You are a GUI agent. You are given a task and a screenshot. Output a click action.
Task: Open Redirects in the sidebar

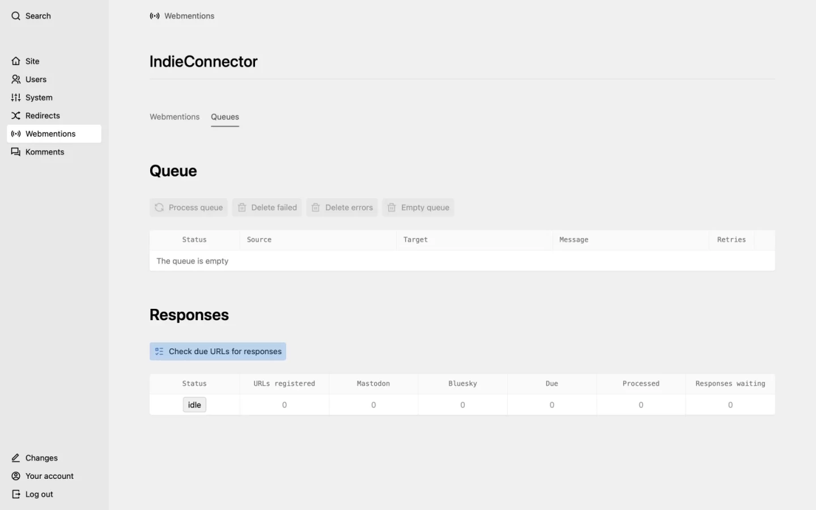(54, 116)
